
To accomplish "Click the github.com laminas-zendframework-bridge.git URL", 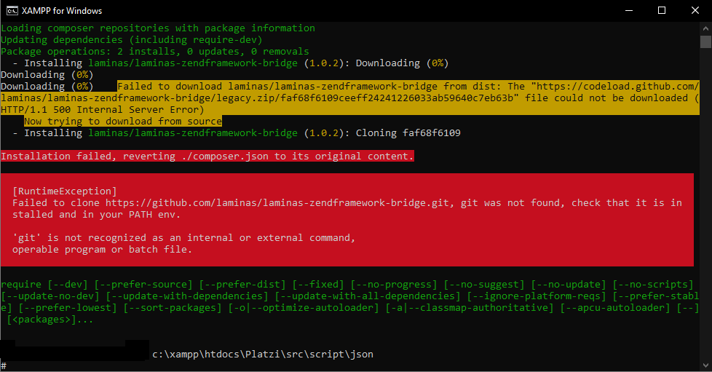I will [x=277, y=203].
